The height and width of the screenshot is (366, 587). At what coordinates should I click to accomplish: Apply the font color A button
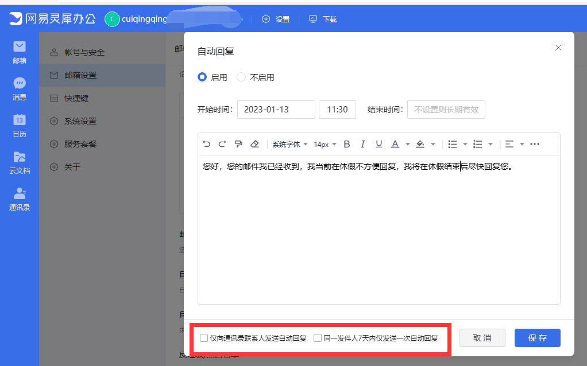[x=395, y=144]
